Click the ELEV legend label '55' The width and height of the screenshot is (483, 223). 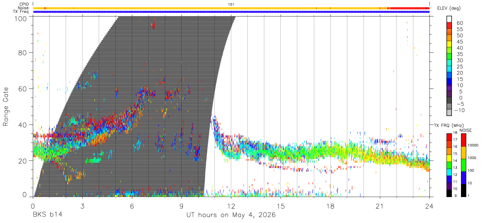point(459,29)
